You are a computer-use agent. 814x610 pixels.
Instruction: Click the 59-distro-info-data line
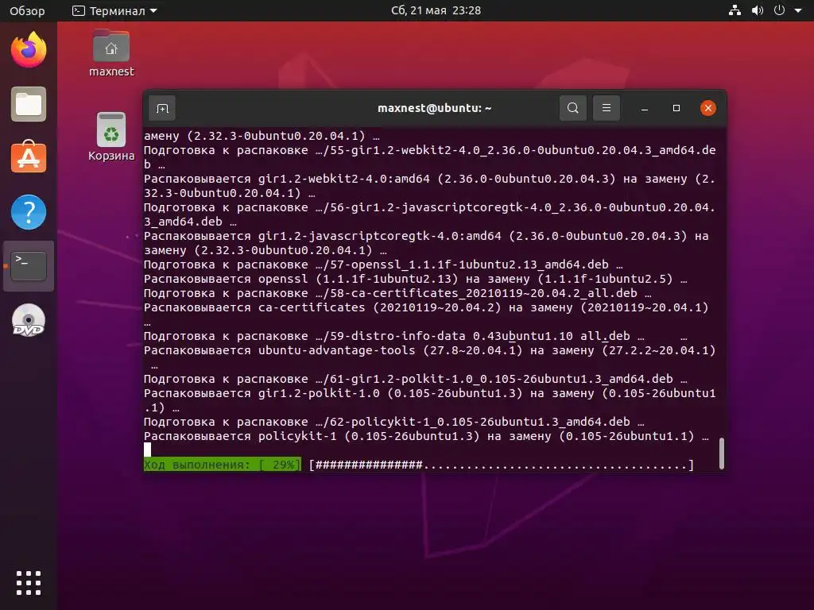[x=394, y=336]
